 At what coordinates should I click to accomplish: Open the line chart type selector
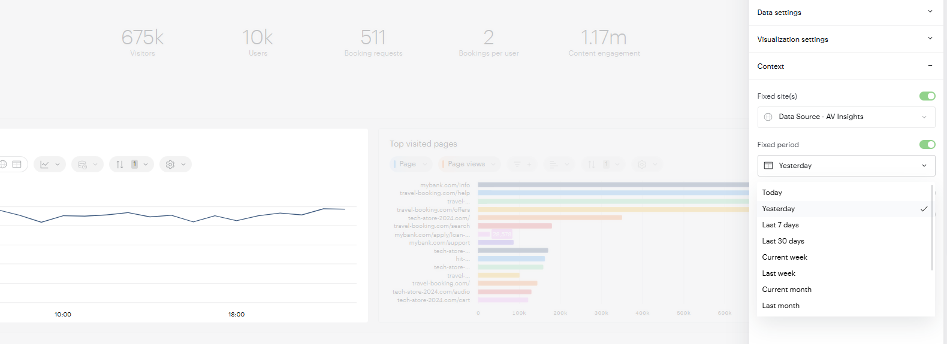coord(50,165)
